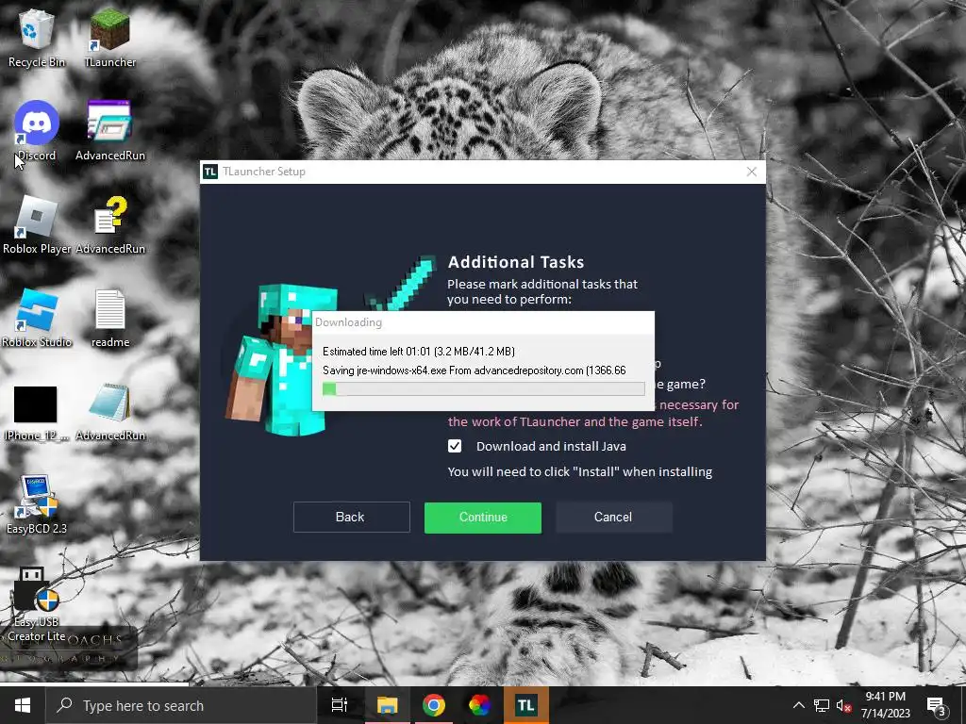Image resolution: width=966 pixels, height=724 pixels.
Task: Open the colorful circle app on taskbar
Action: click(x=480, y=705)
